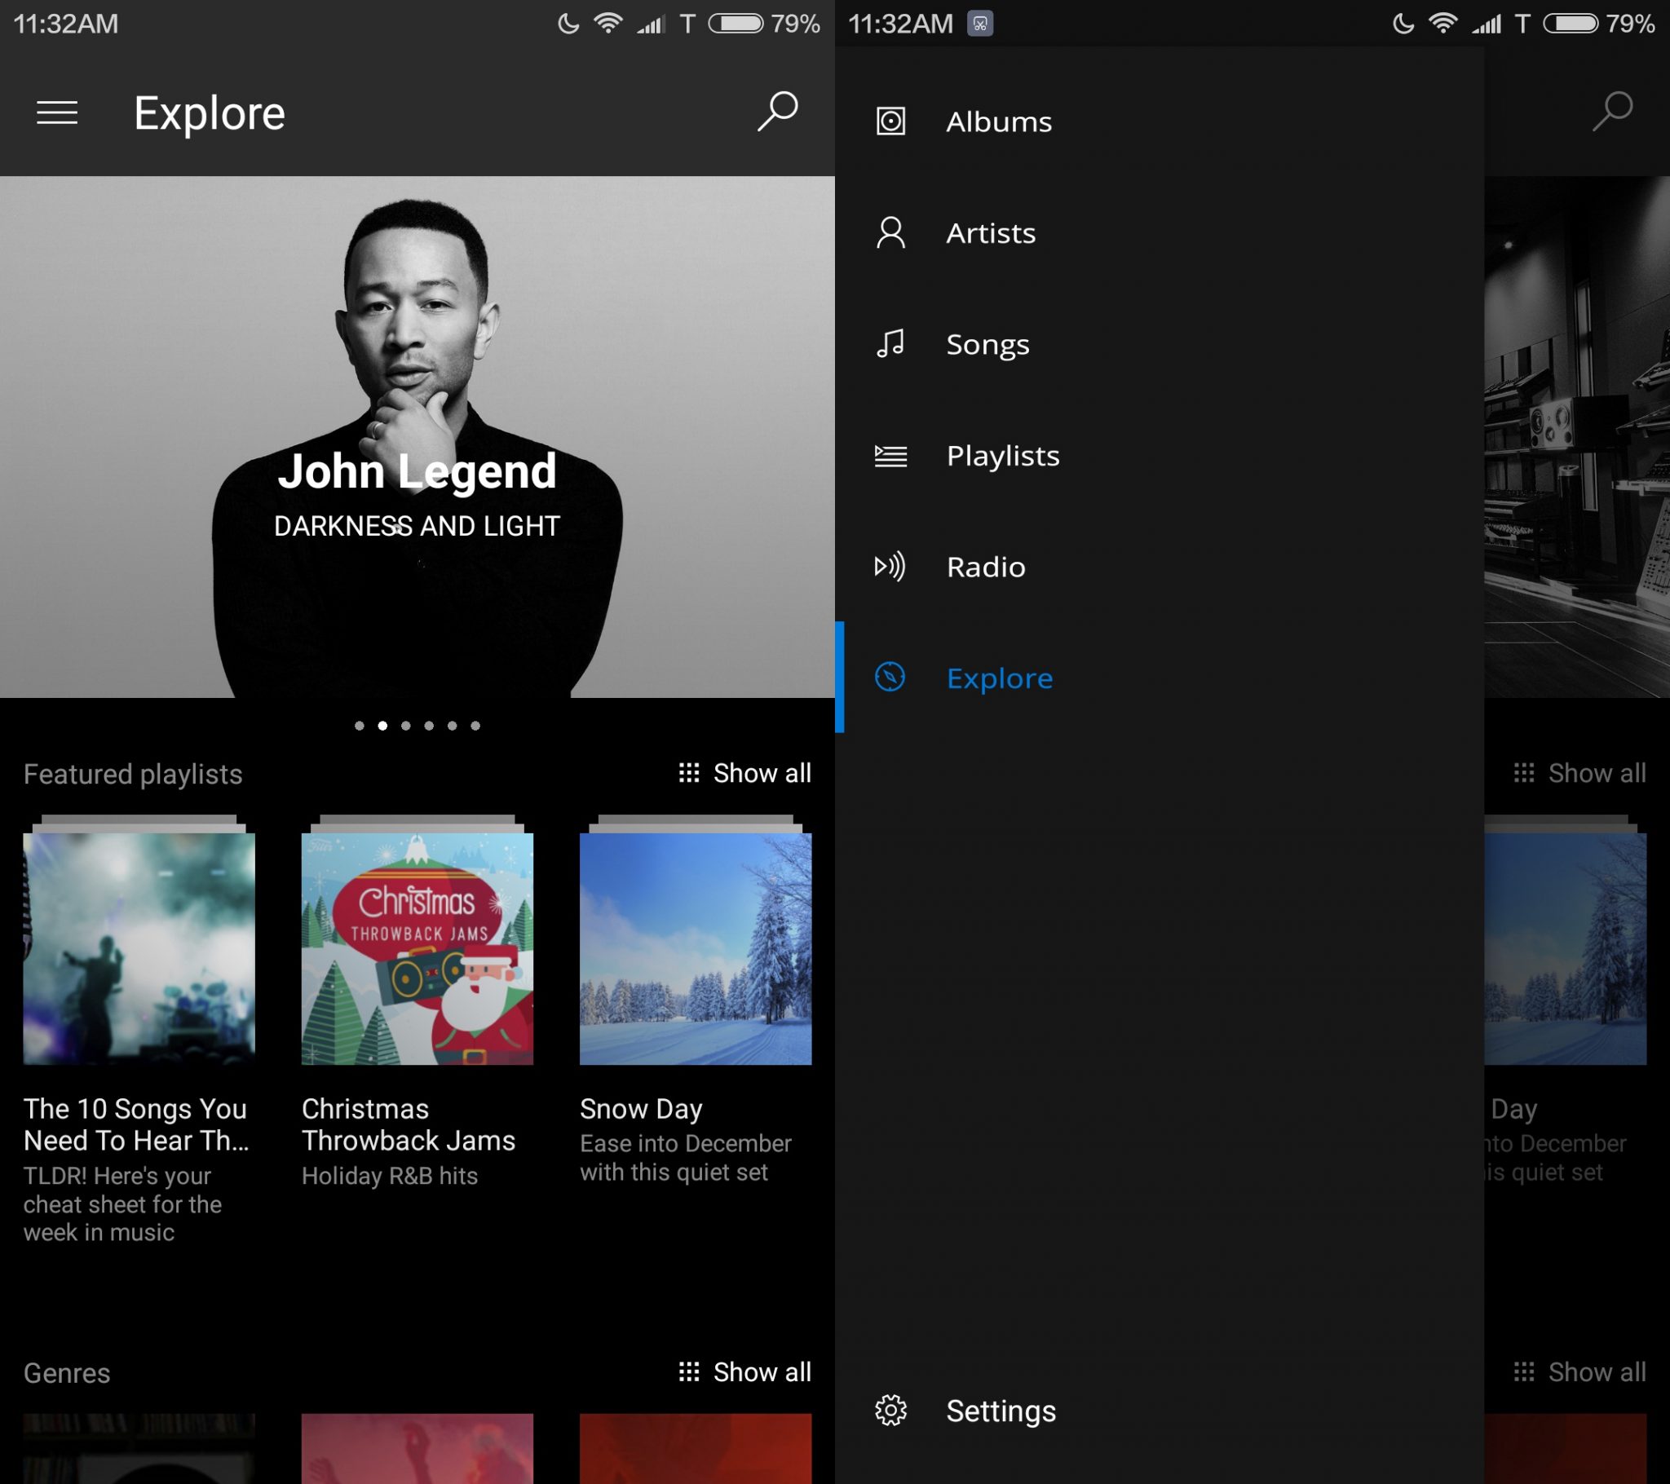Show all Genres on the left screen
This screenshot has height=1484, width=1670.
click(744, 1372)
